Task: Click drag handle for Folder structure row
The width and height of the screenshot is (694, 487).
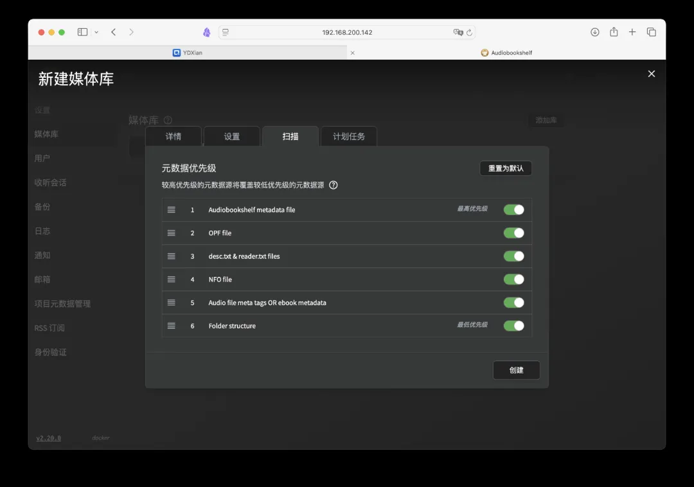Action: coord(172,326)
